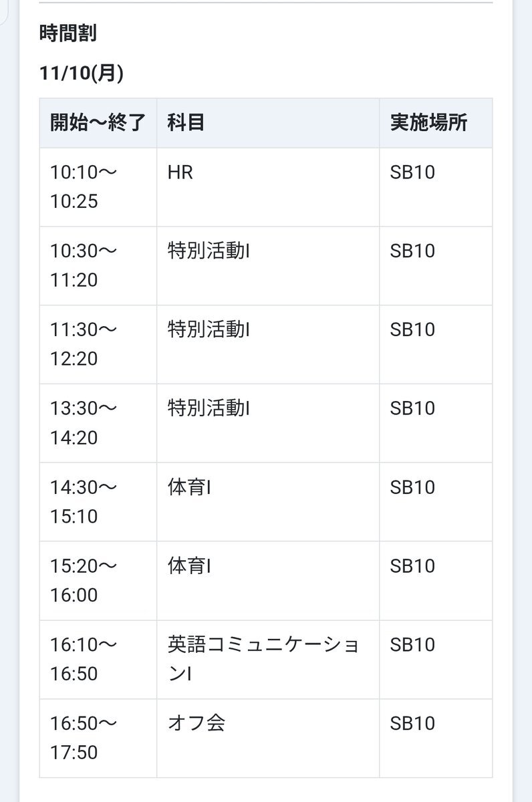
Task: Click the 実施場所 column header
Action: 429,123
